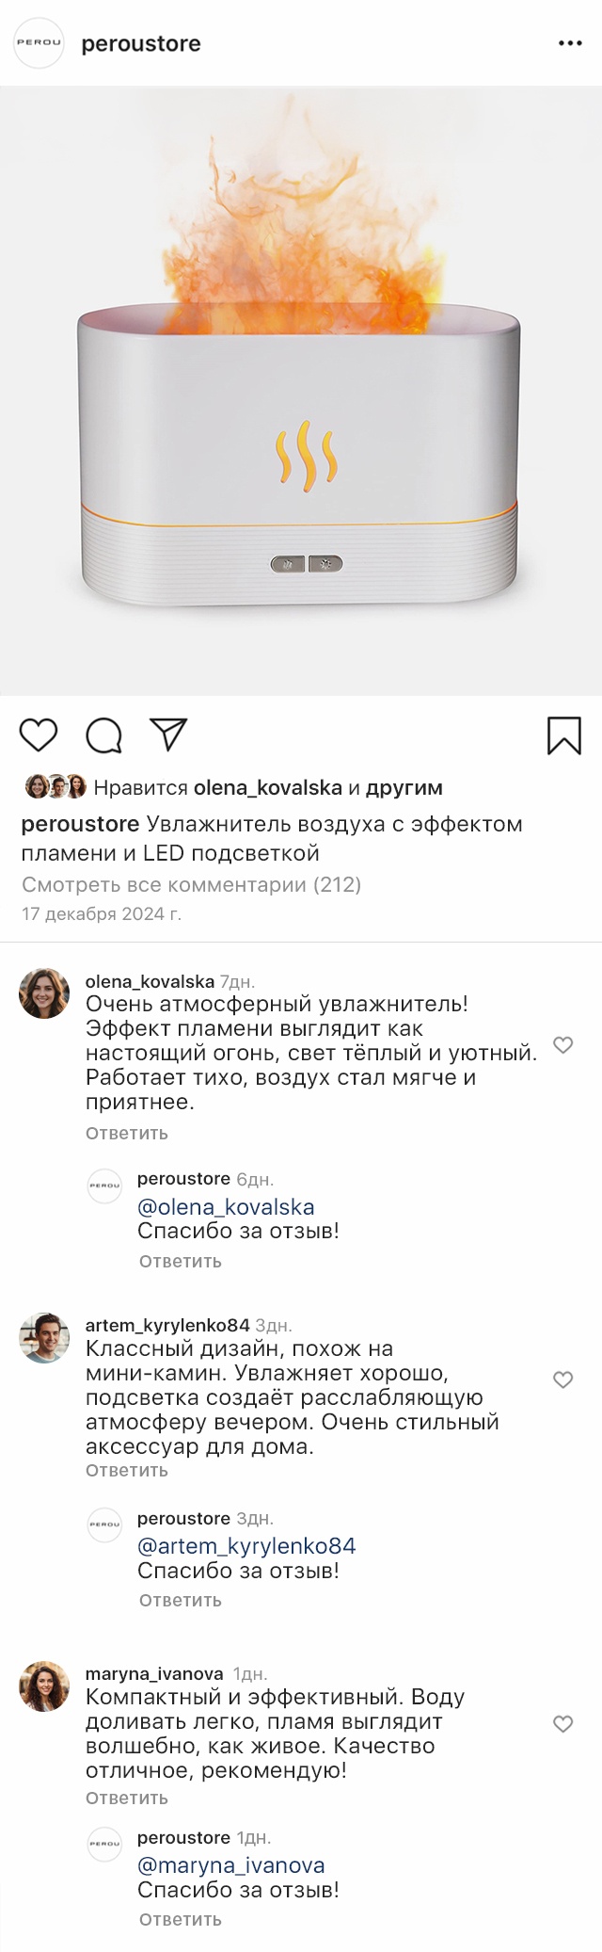The image size is (602, 1952).
Task: Click maryna_ivanova's profile avatar
Action: pos(44,1686)
